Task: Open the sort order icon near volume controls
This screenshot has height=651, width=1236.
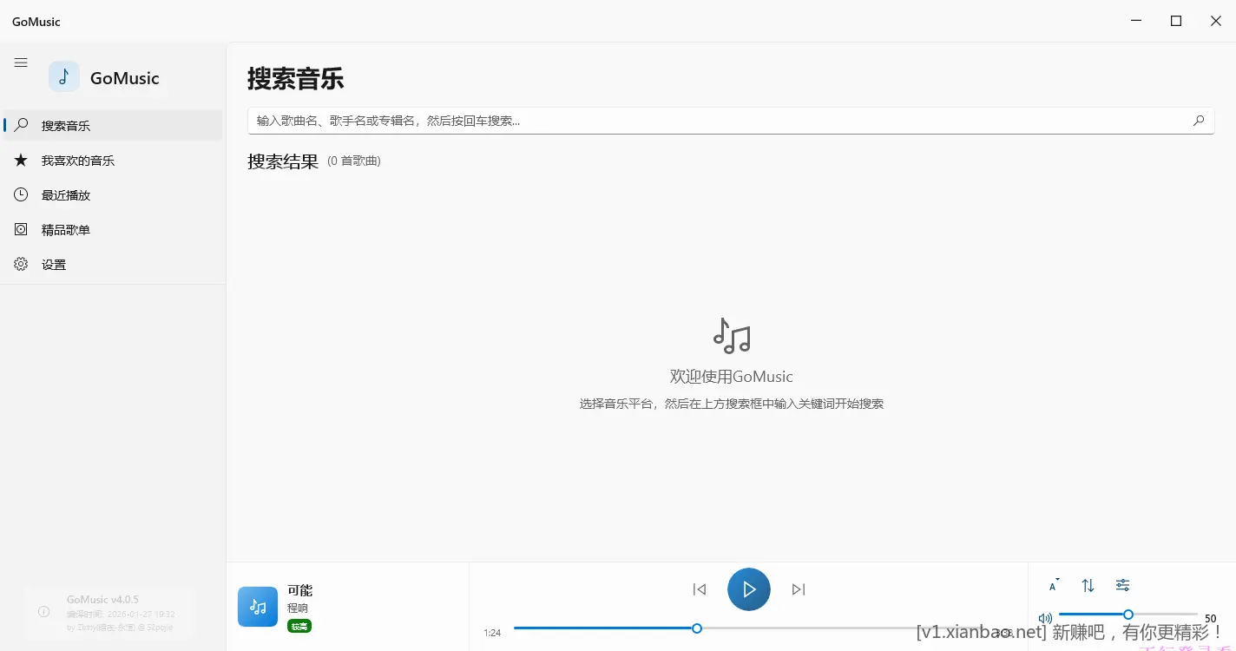Action: (1088, 585)
